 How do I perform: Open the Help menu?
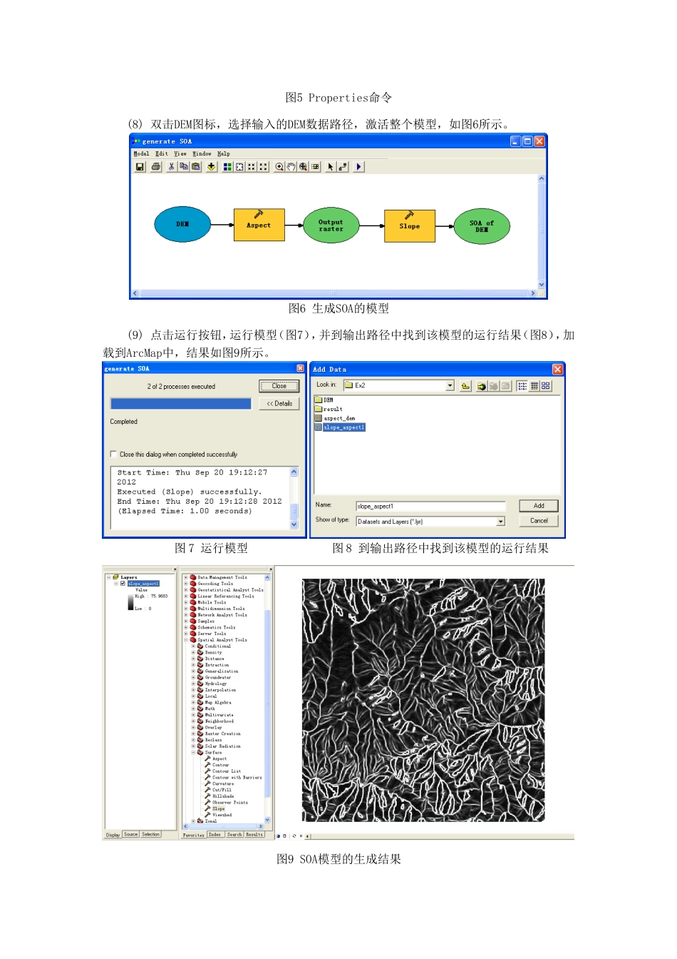(x=224, y=153)
